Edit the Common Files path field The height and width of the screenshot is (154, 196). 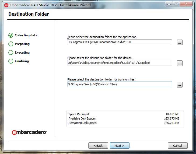(120, 84)
